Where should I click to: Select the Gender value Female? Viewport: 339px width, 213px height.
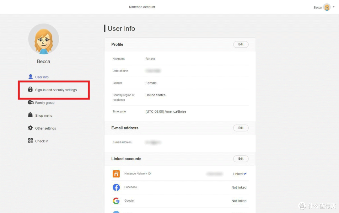[151, 83]
